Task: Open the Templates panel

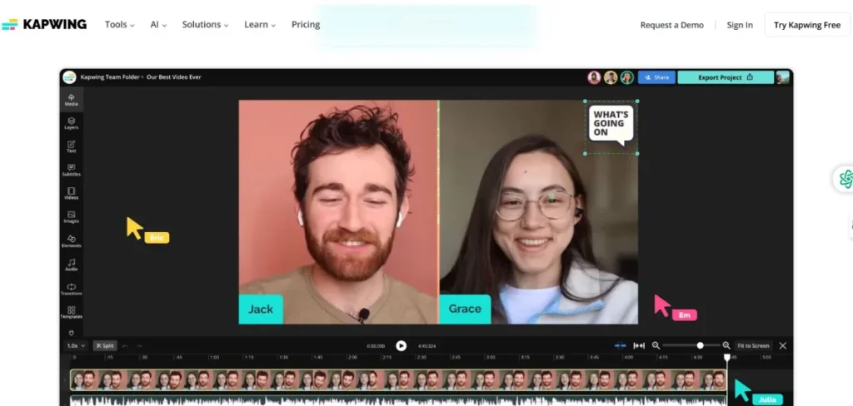Action: tap(72, 312)
